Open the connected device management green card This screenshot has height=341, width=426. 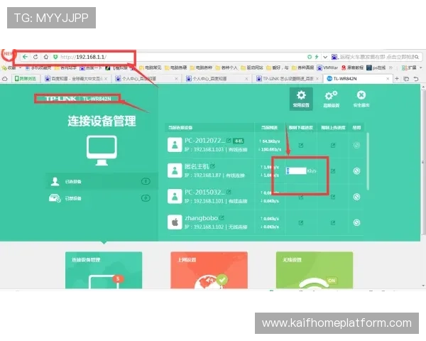click(x=104, y=270)
